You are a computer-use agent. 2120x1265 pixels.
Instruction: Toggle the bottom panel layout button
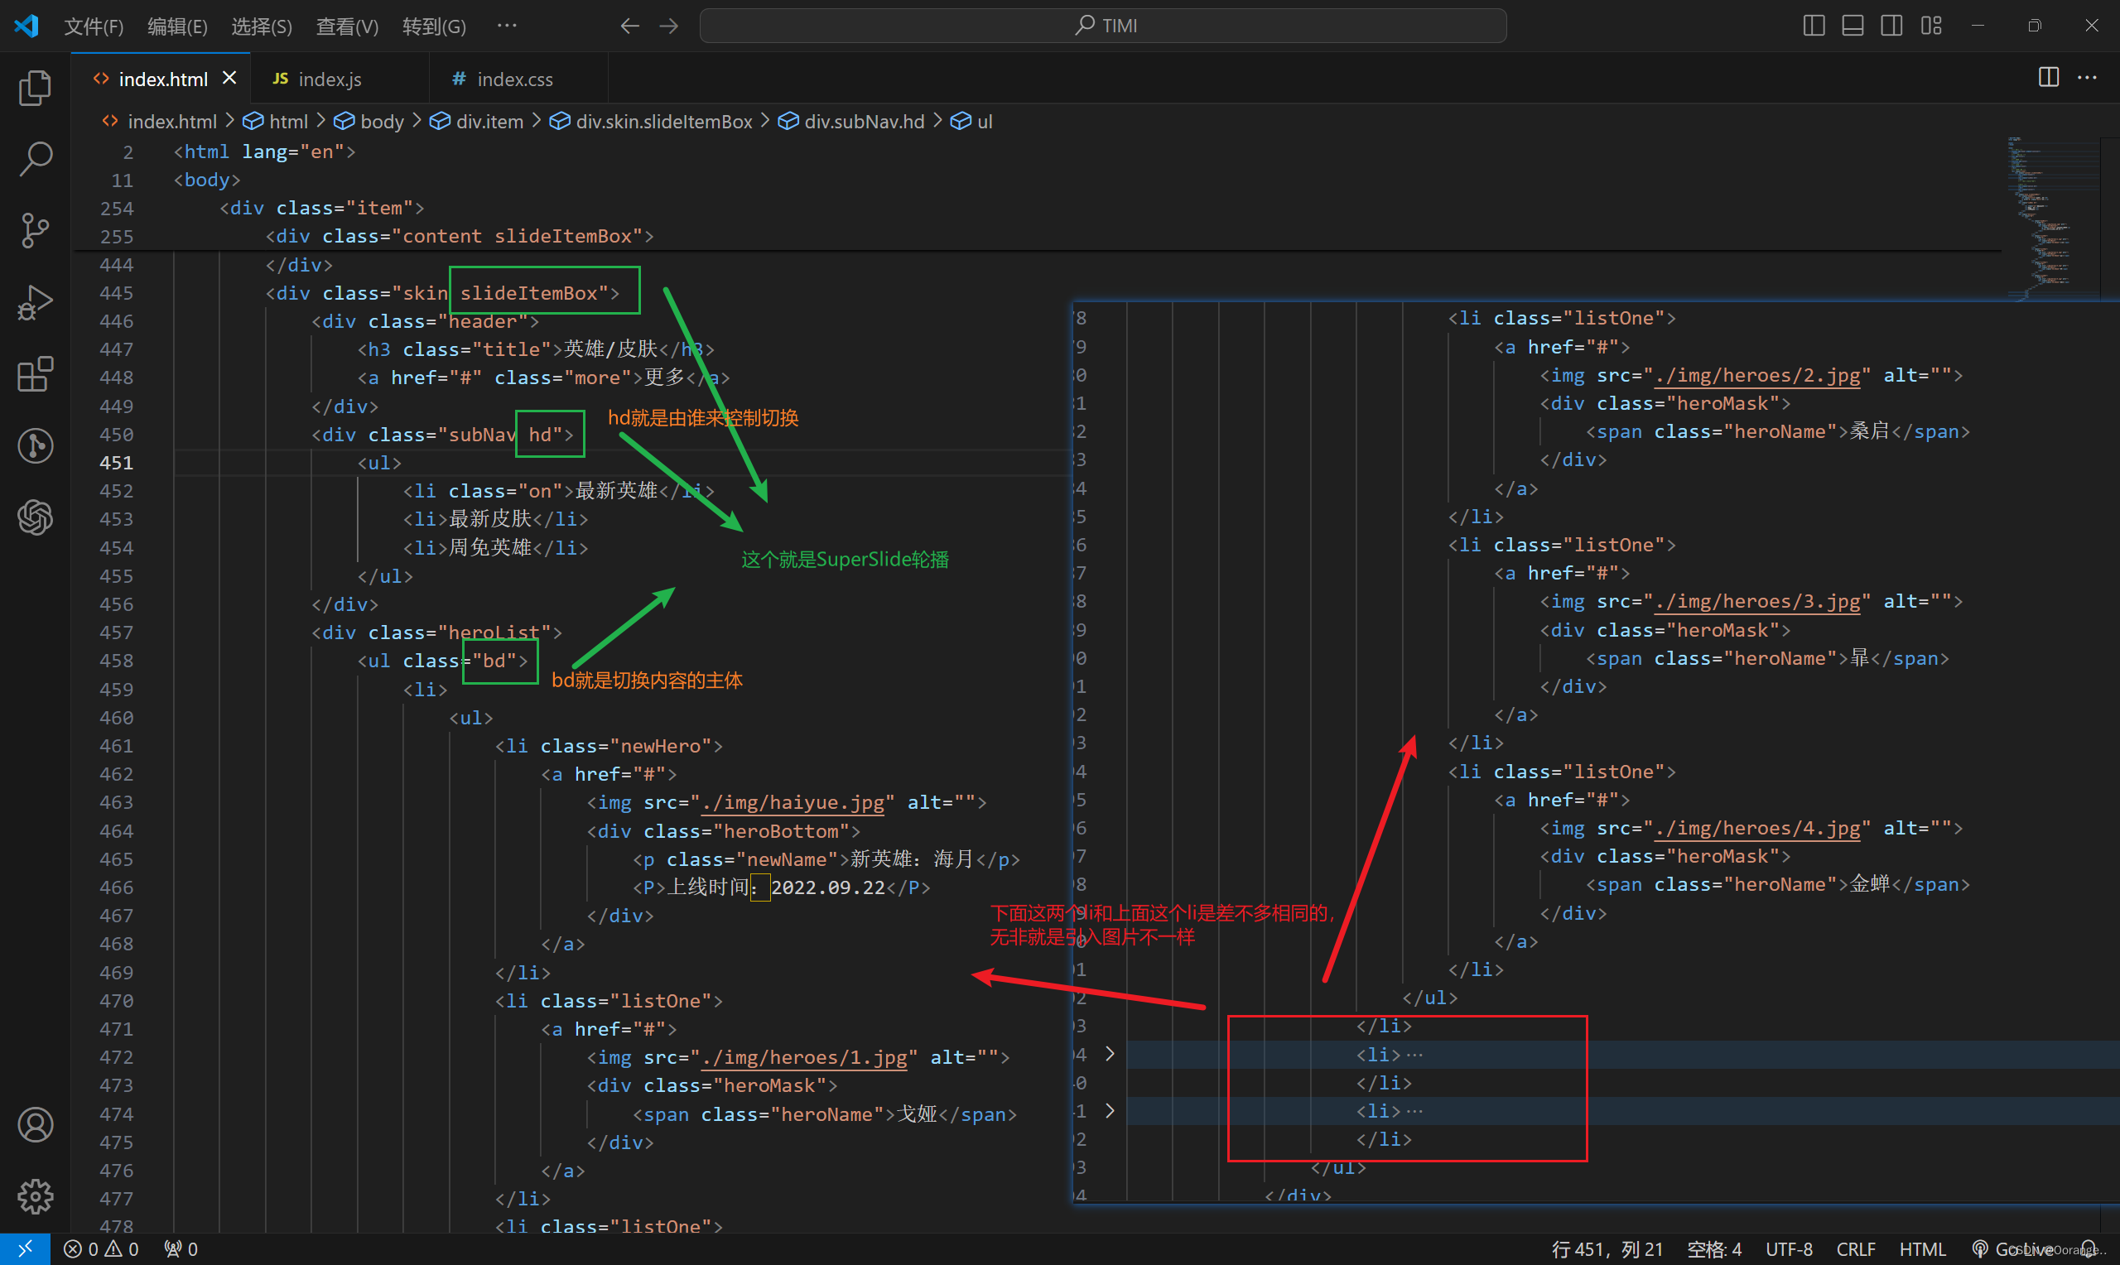(x=1852, y=26)
